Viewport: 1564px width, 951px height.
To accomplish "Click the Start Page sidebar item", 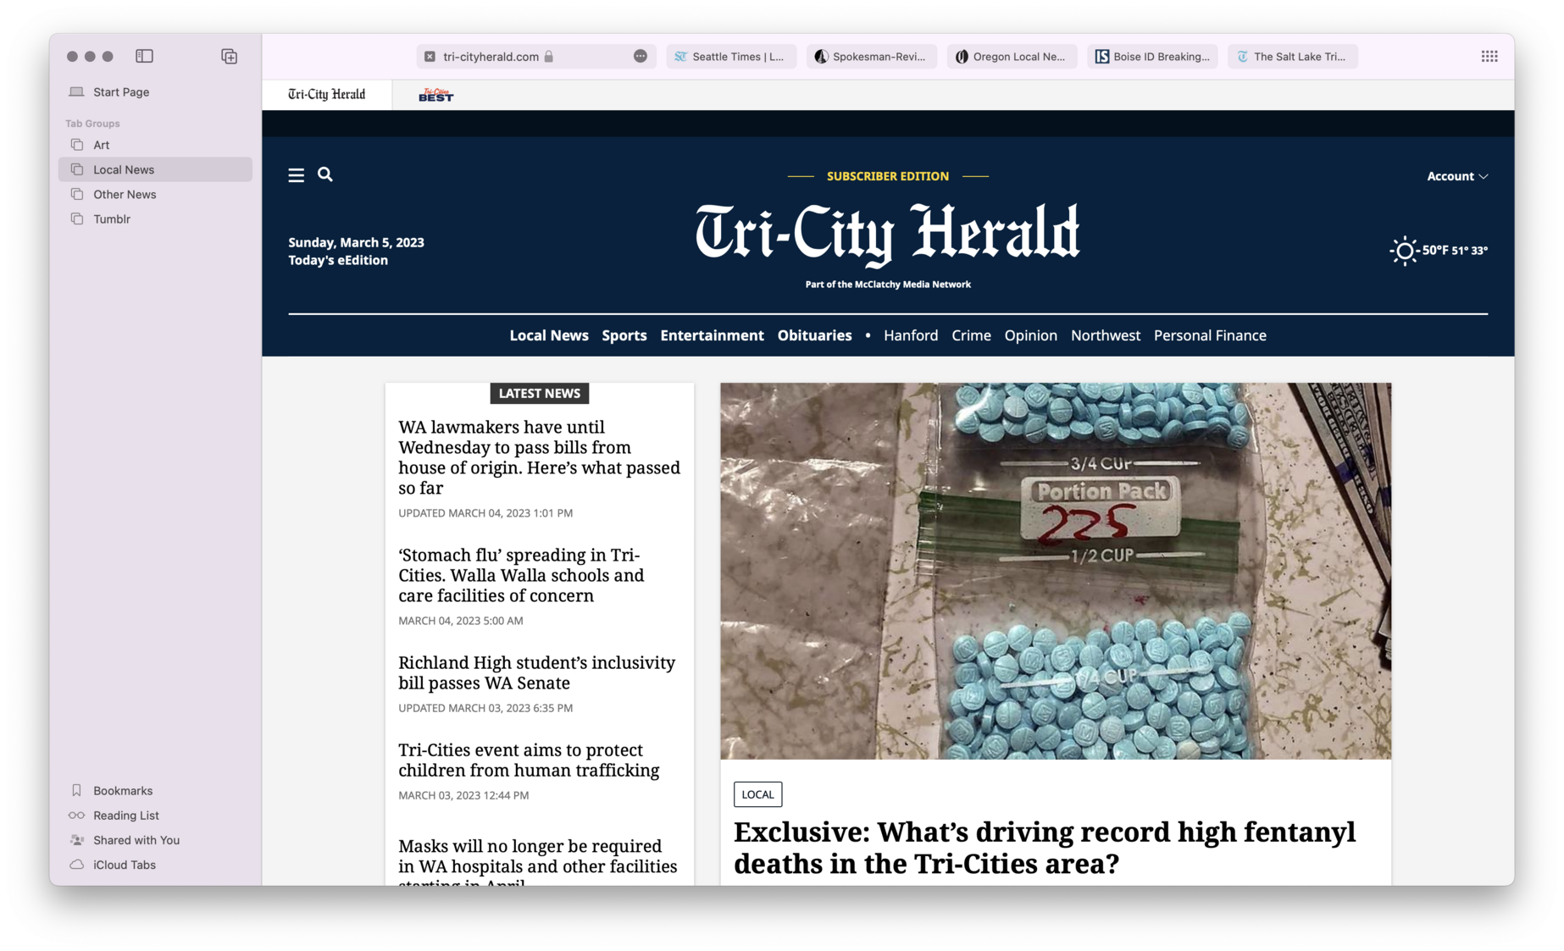I will pos(155,91).
